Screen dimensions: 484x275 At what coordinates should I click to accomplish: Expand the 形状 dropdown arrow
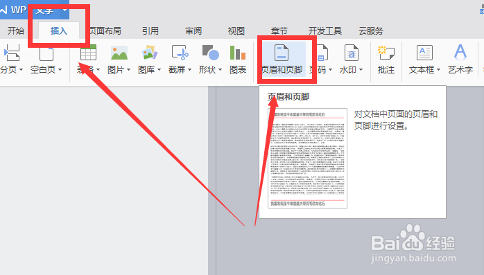point(220,70)
